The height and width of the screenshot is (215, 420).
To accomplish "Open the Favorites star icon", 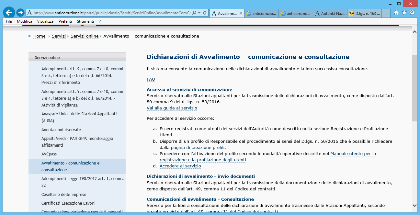I will 404,13.
